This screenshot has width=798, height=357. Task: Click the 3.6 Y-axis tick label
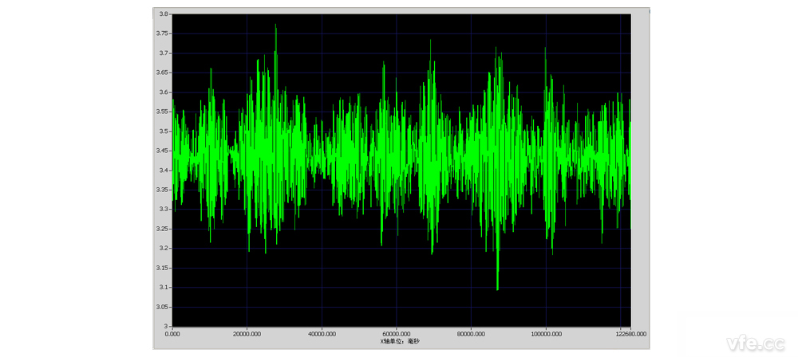pyautogui.click(x=163, y=92)
